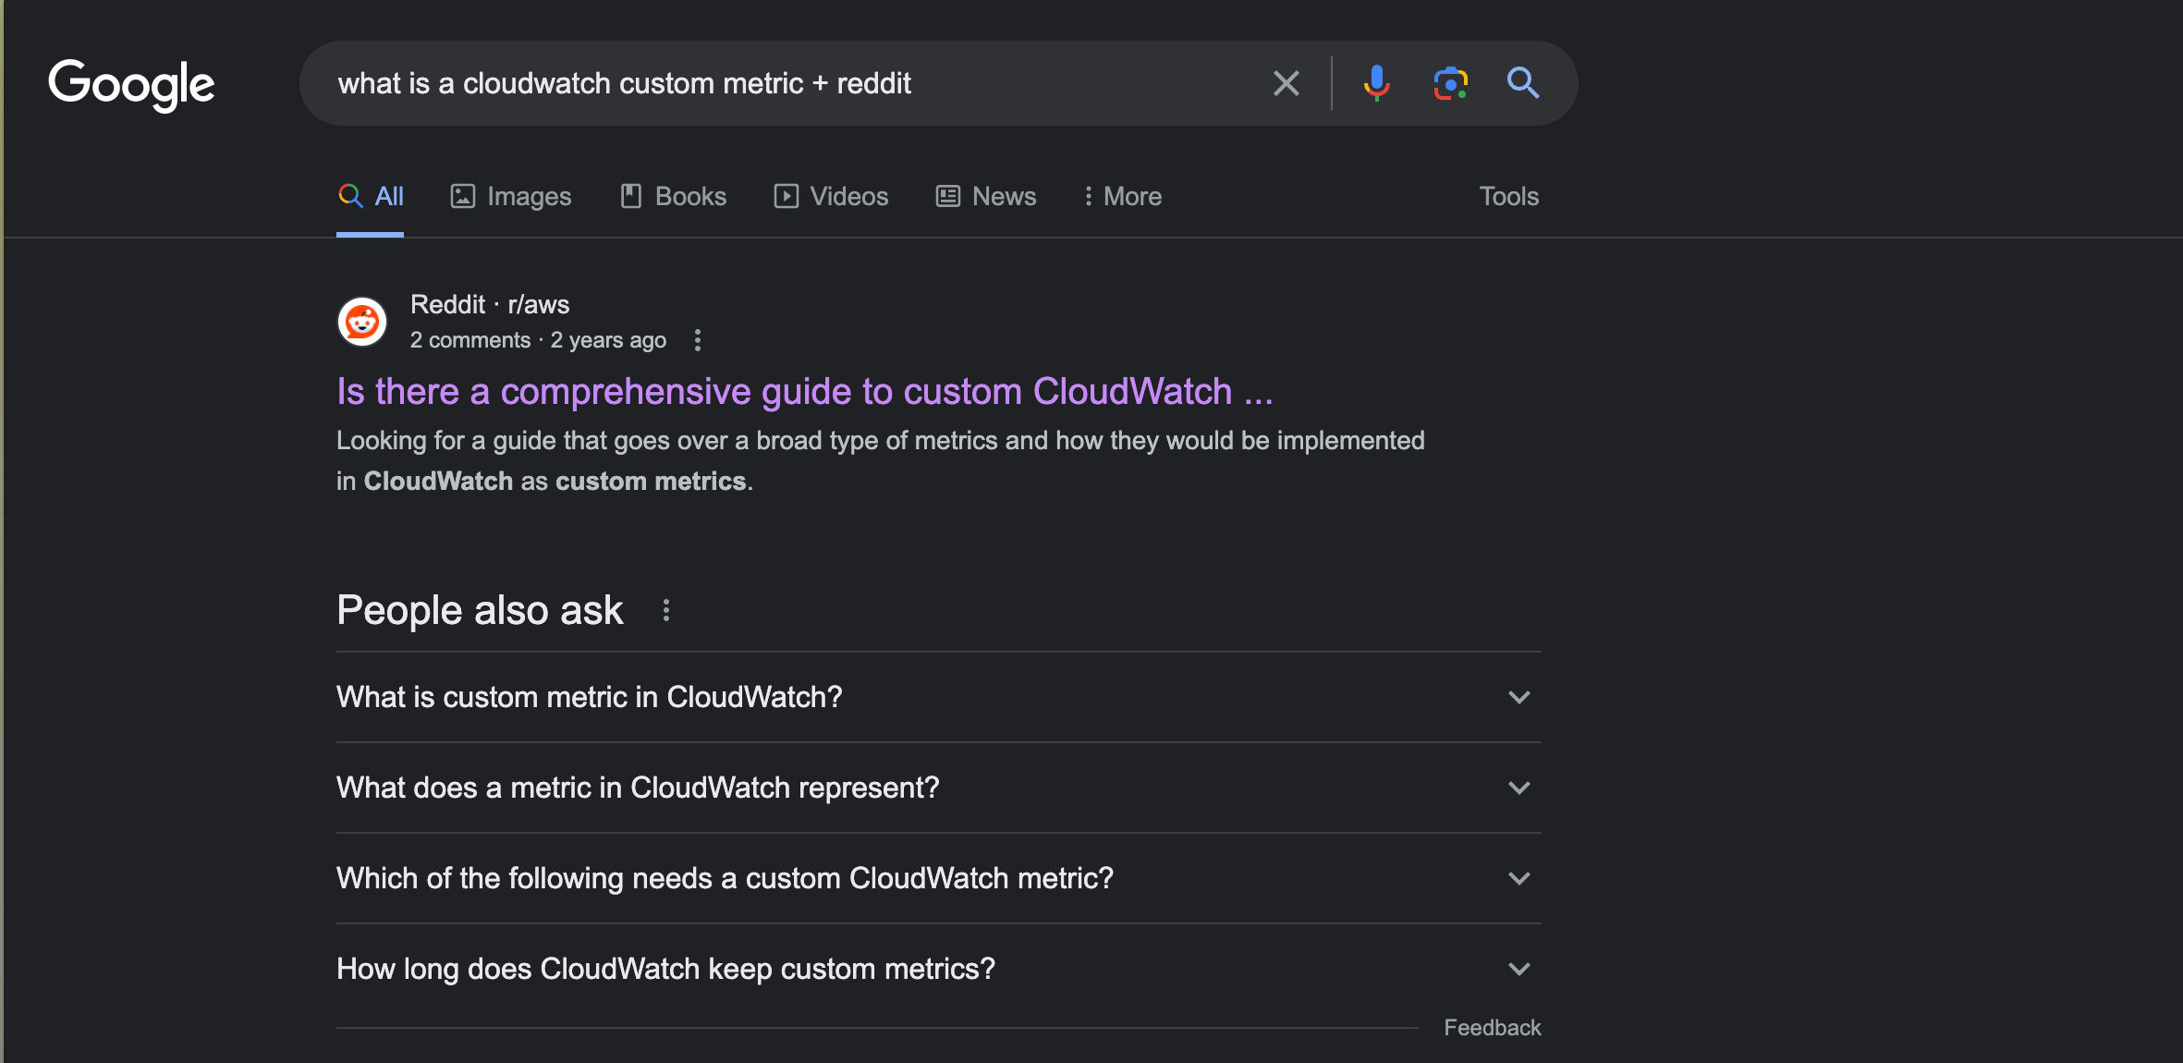The image size is (2183, 1063).
Task: Open the More search filters menu
Action: coord(1123,196)
